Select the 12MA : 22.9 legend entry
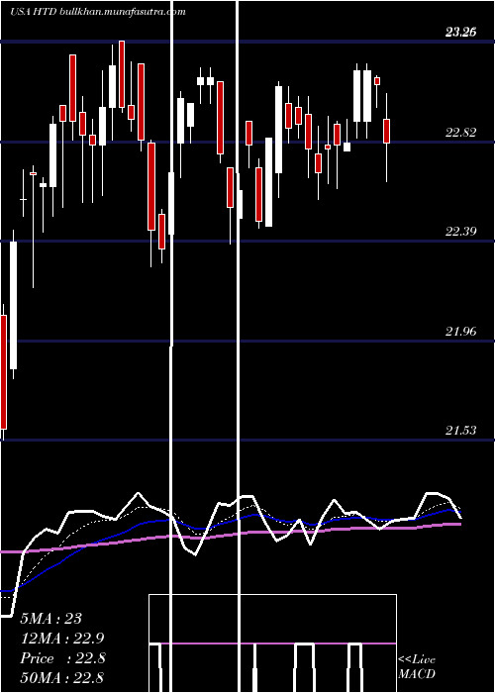495x693 pixels. (x=62, y=639)
